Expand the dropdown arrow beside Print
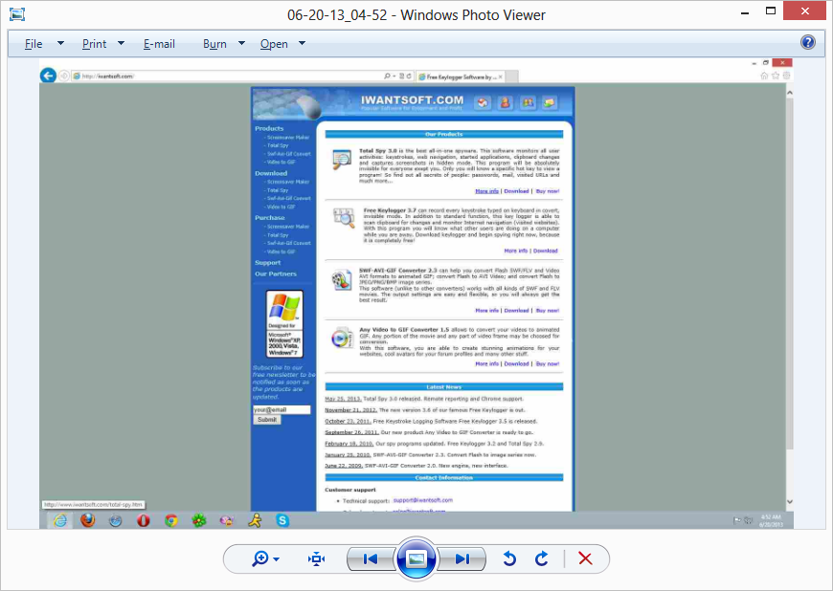The image size is (833, 591). tap(121, 44)
